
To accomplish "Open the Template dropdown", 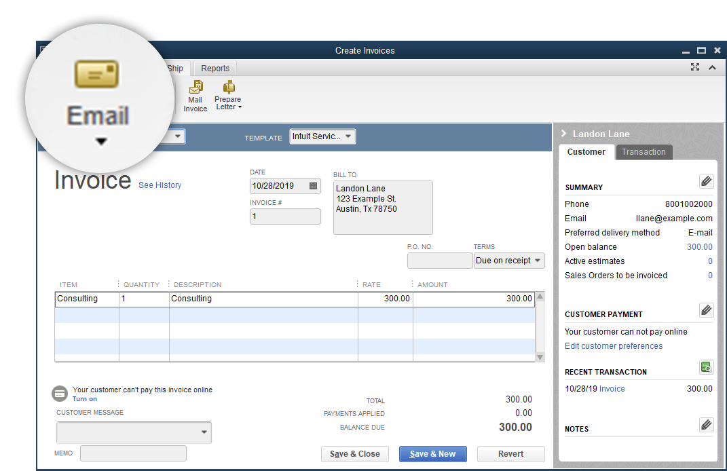I will coord(322,136).
